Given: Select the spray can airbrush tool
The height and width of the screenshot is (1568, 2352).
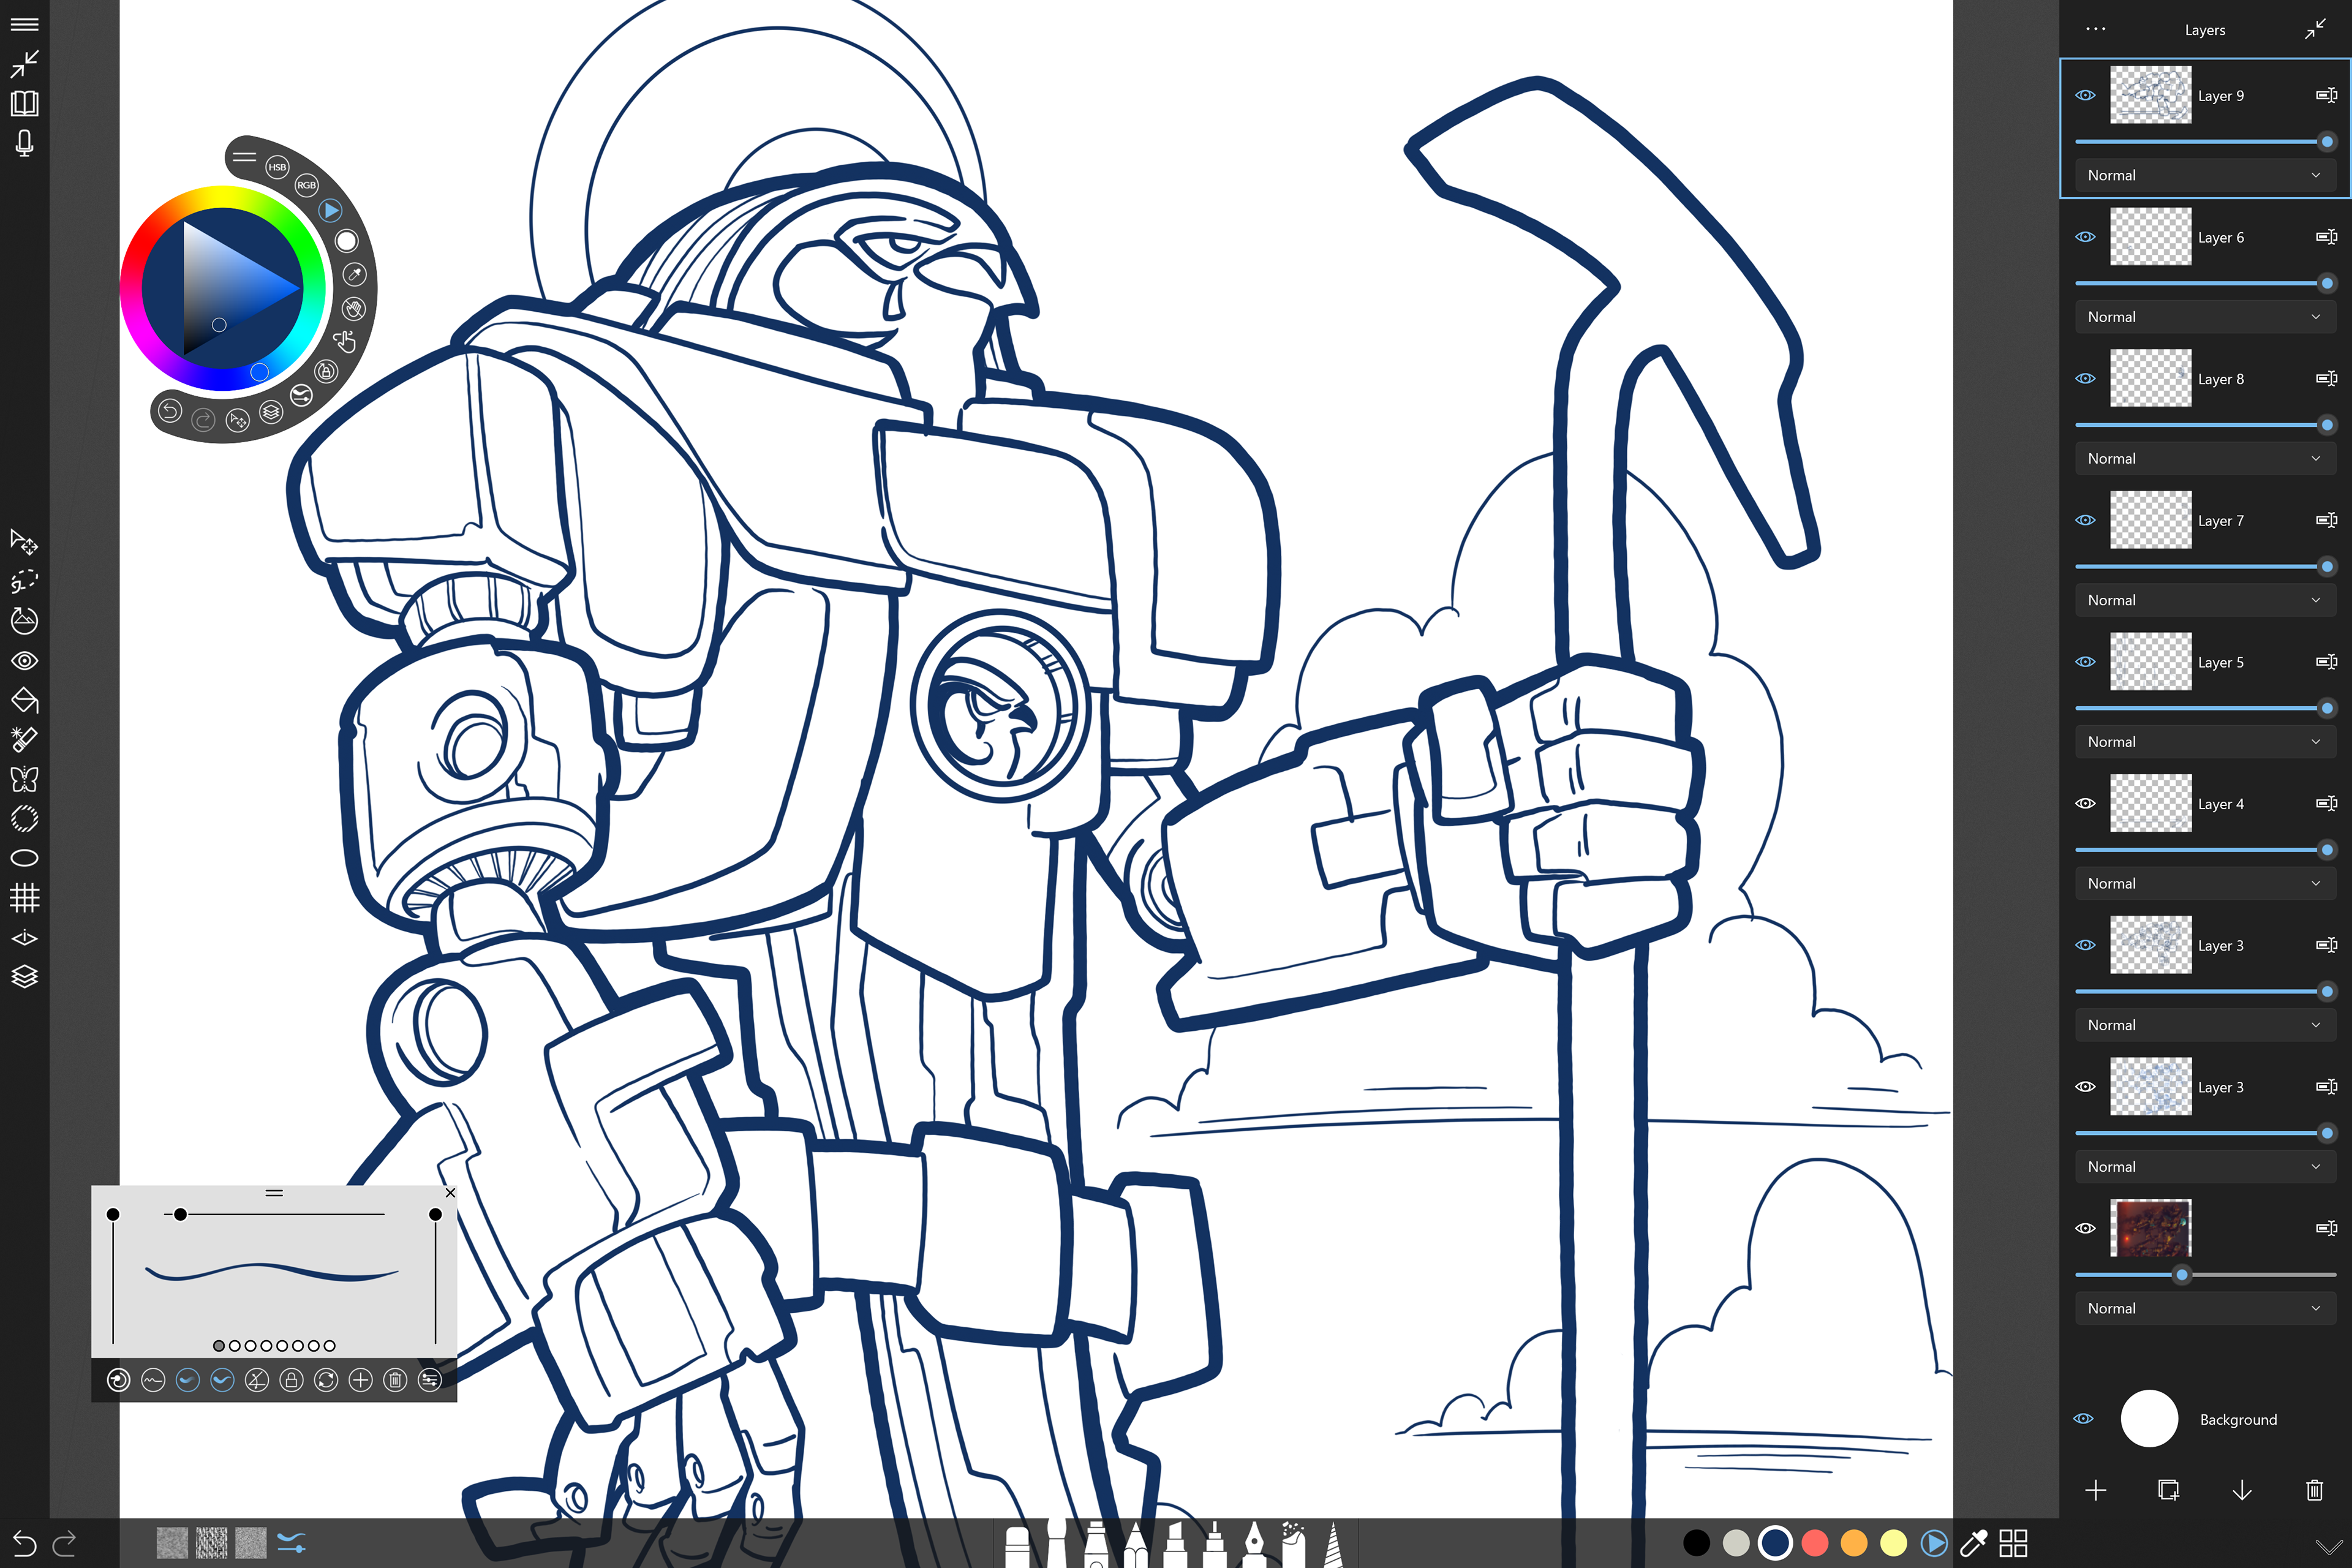Looking at the screenshot, I should [x=1293, y=1544].
